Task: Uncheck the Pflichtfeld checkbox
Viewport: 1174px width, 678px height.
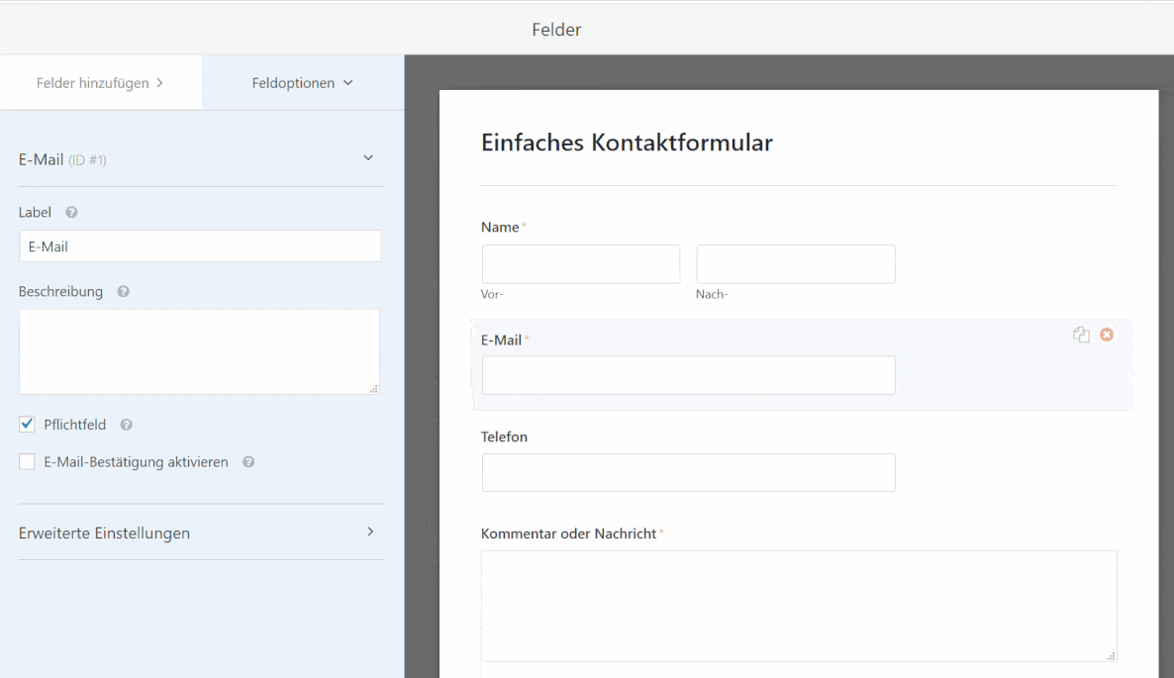Action: [x=28, y=425]
